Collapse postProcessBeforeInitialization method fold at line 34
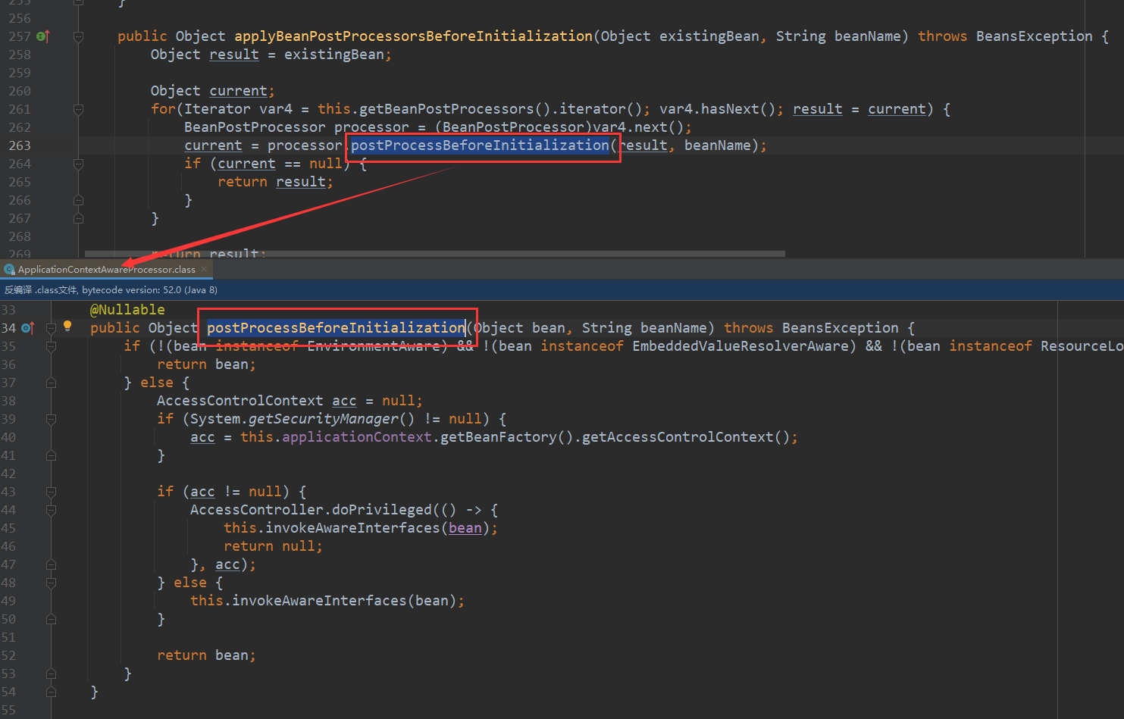Screen dimensions: 1124x719 [51, 328]
